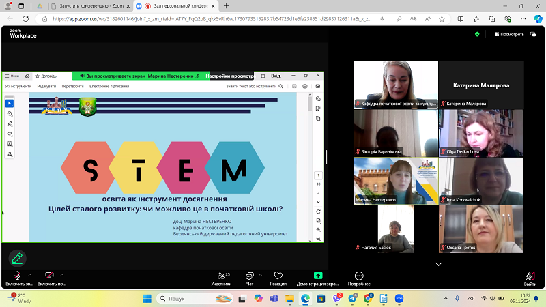Viewport: 546px width, 307px height.
Task: Open the Подробнее more options menu
Action: click(359, 279)
